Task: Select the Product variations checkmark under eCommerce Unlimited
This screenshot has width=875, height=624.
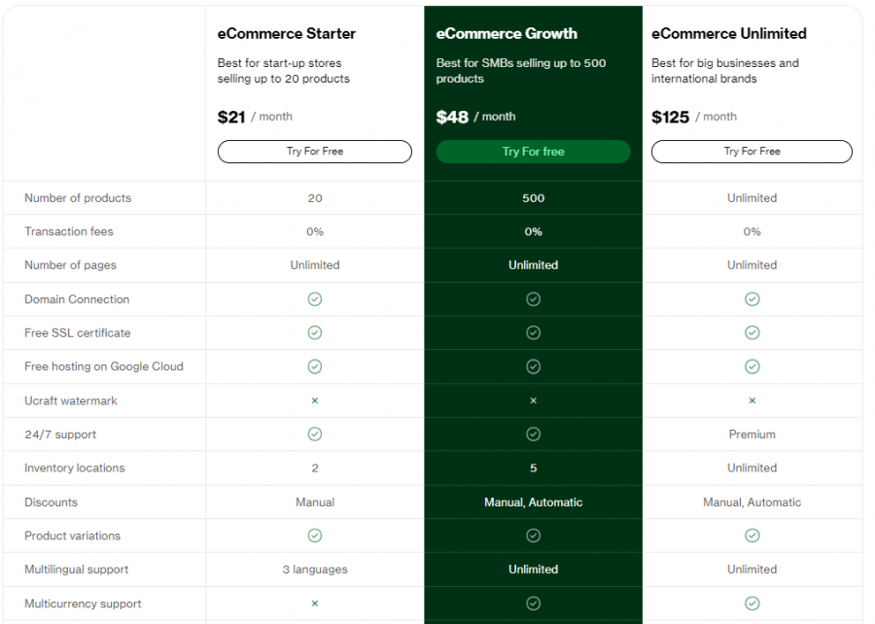Action: pos(752,536)
